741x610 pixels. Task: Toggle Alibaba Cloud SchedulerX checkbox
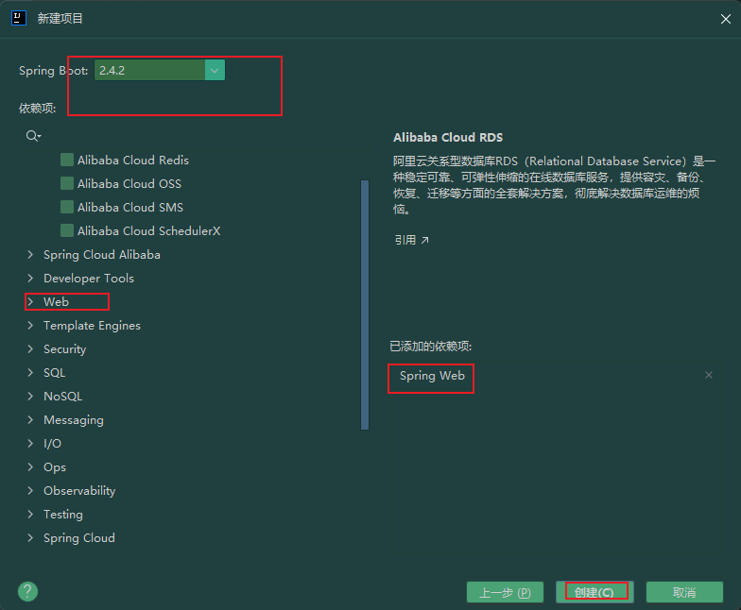point(67,230)
